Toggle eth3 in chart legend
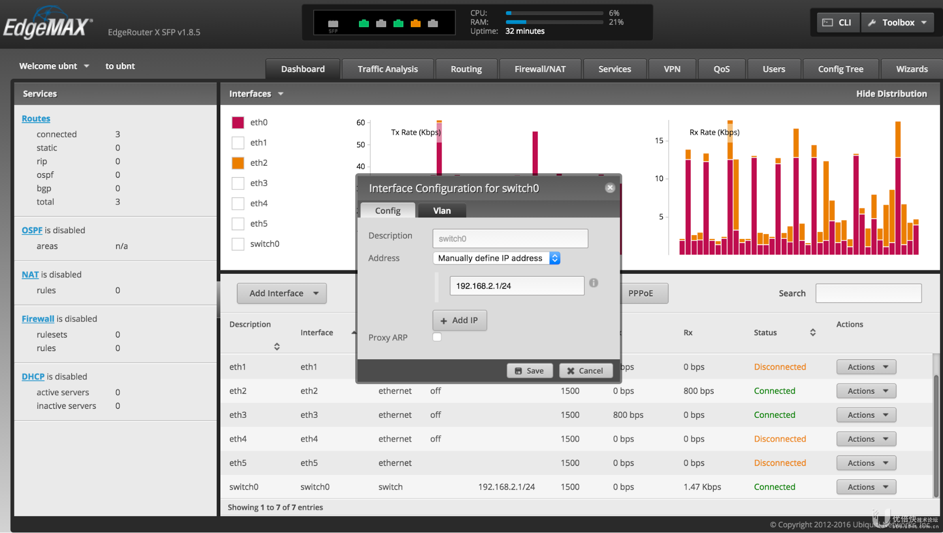 coord(238,183)
